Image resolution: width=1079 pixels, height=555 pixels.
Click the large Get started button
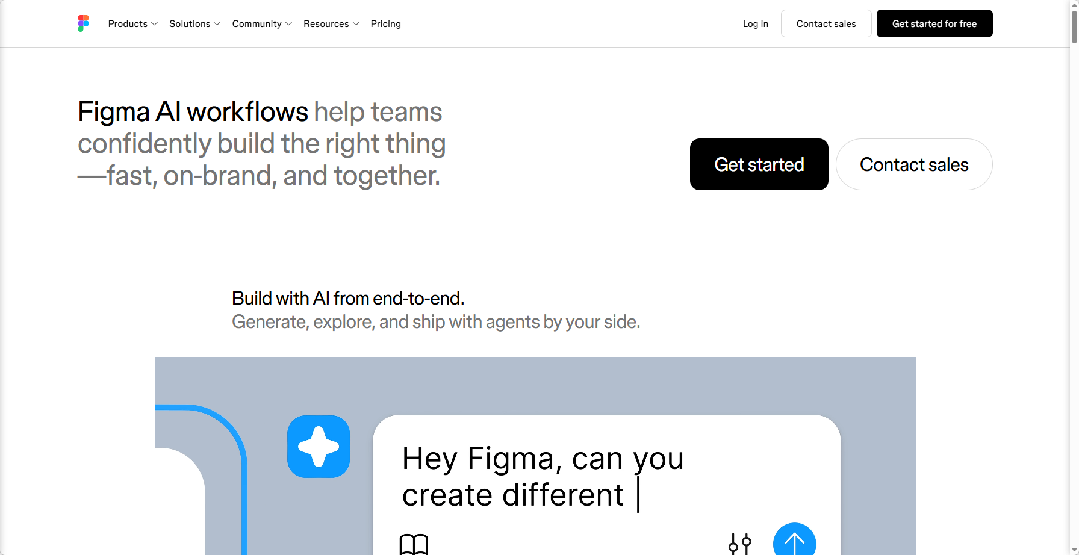759,164
